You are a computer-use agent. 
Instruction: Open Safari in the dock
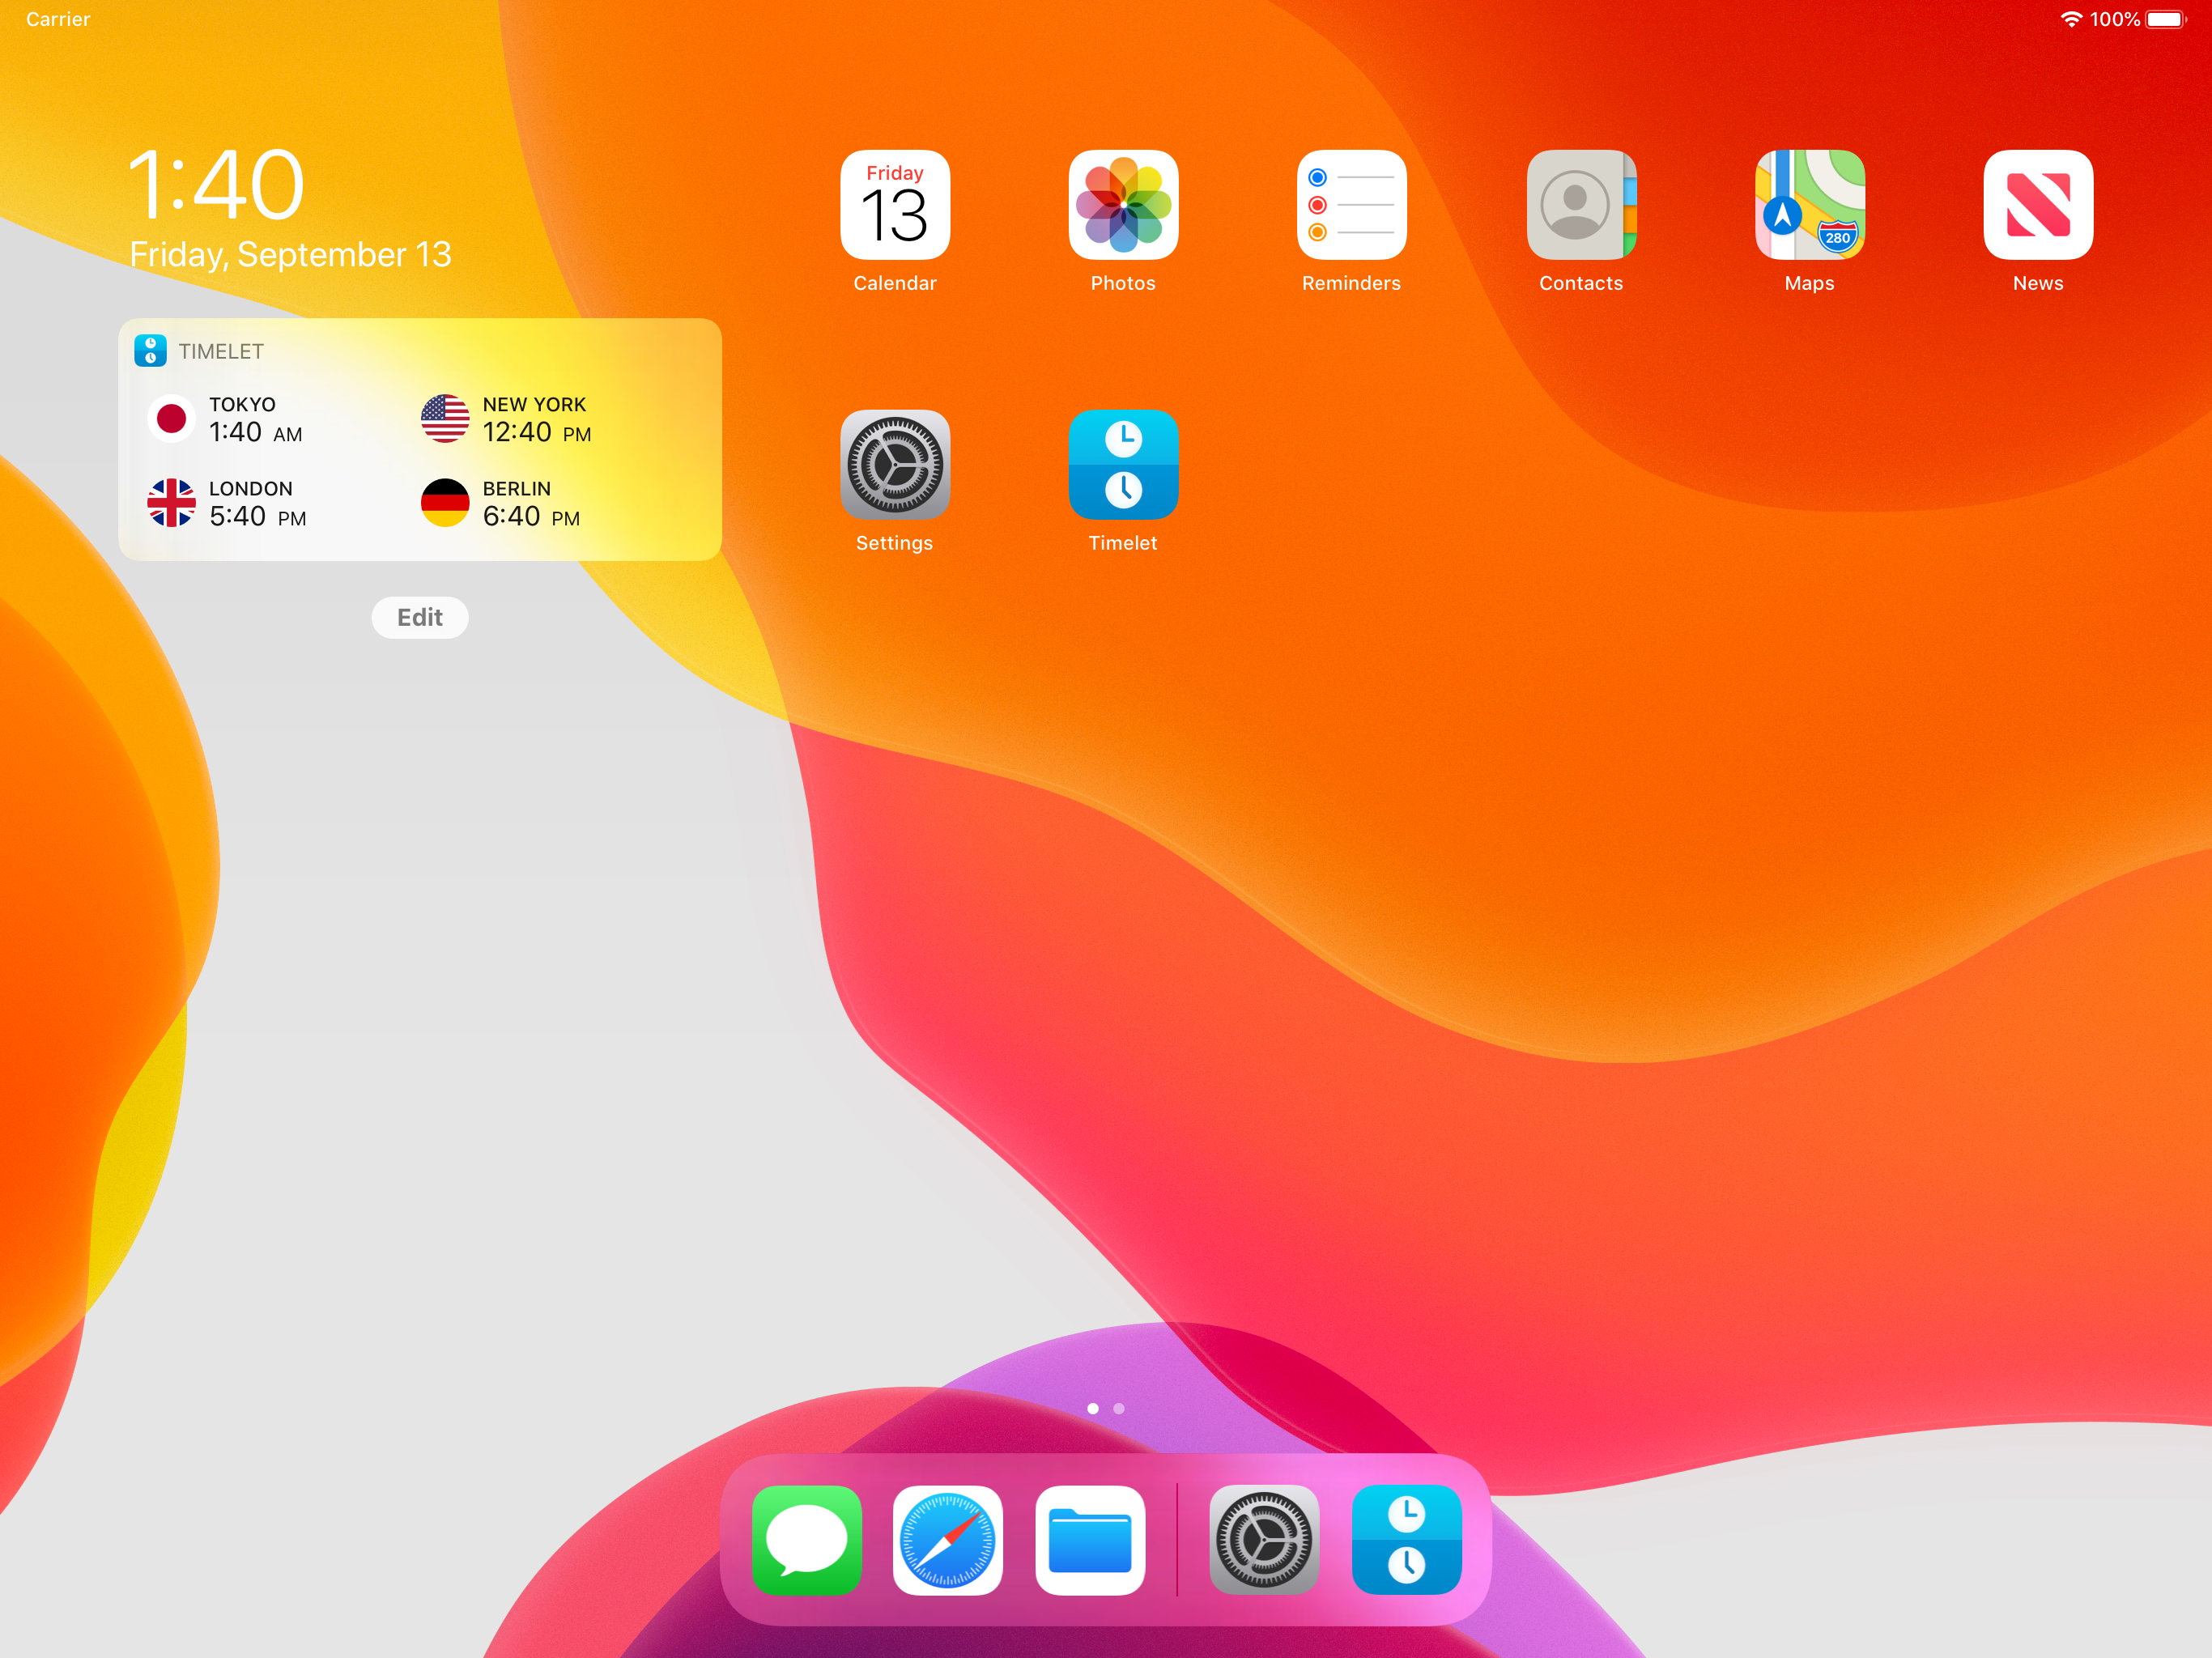[x=947, y=1540]
